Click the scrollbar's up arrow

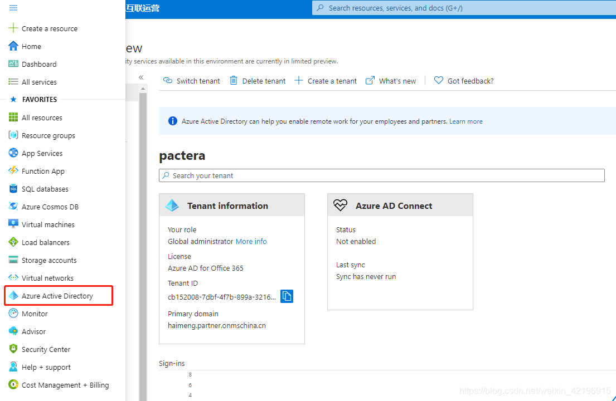point(143,89)
